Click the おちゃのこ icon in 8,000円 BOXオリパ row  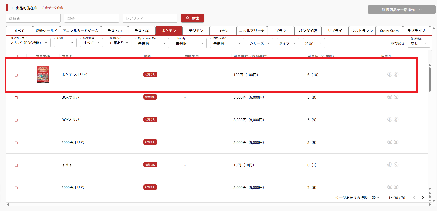point(390,120)
